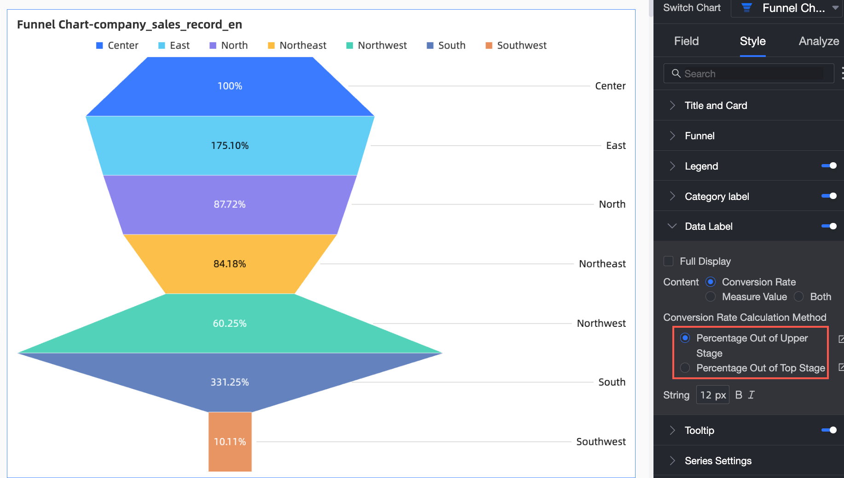Screen dimensions: 844x478
Task: Select Measure Value content option
Action: click(711, 296)
